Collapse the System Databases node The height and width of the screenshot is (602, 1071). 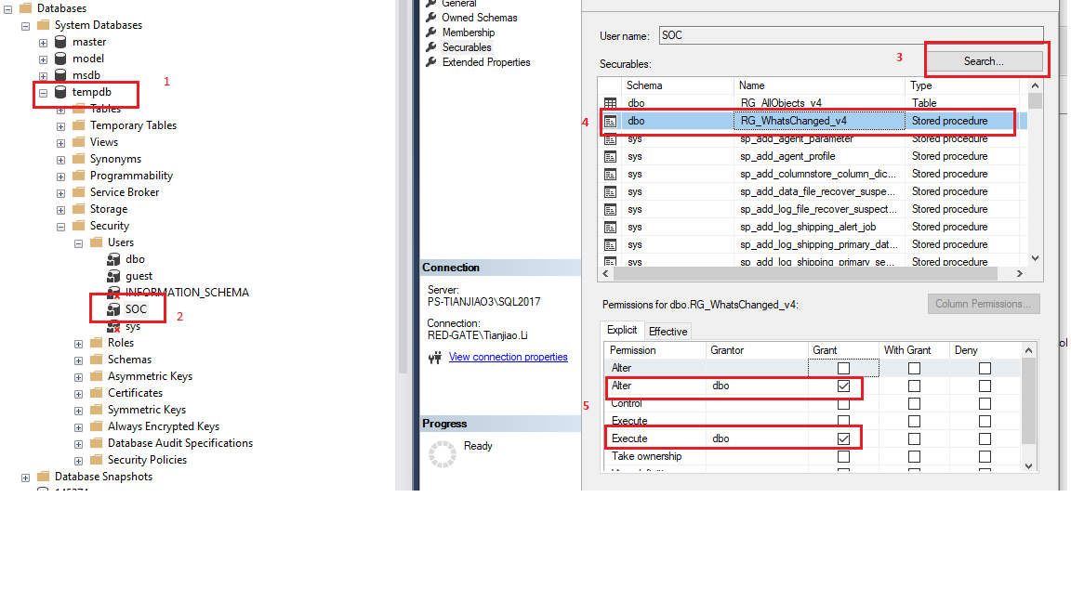click(x=25, y=26)
